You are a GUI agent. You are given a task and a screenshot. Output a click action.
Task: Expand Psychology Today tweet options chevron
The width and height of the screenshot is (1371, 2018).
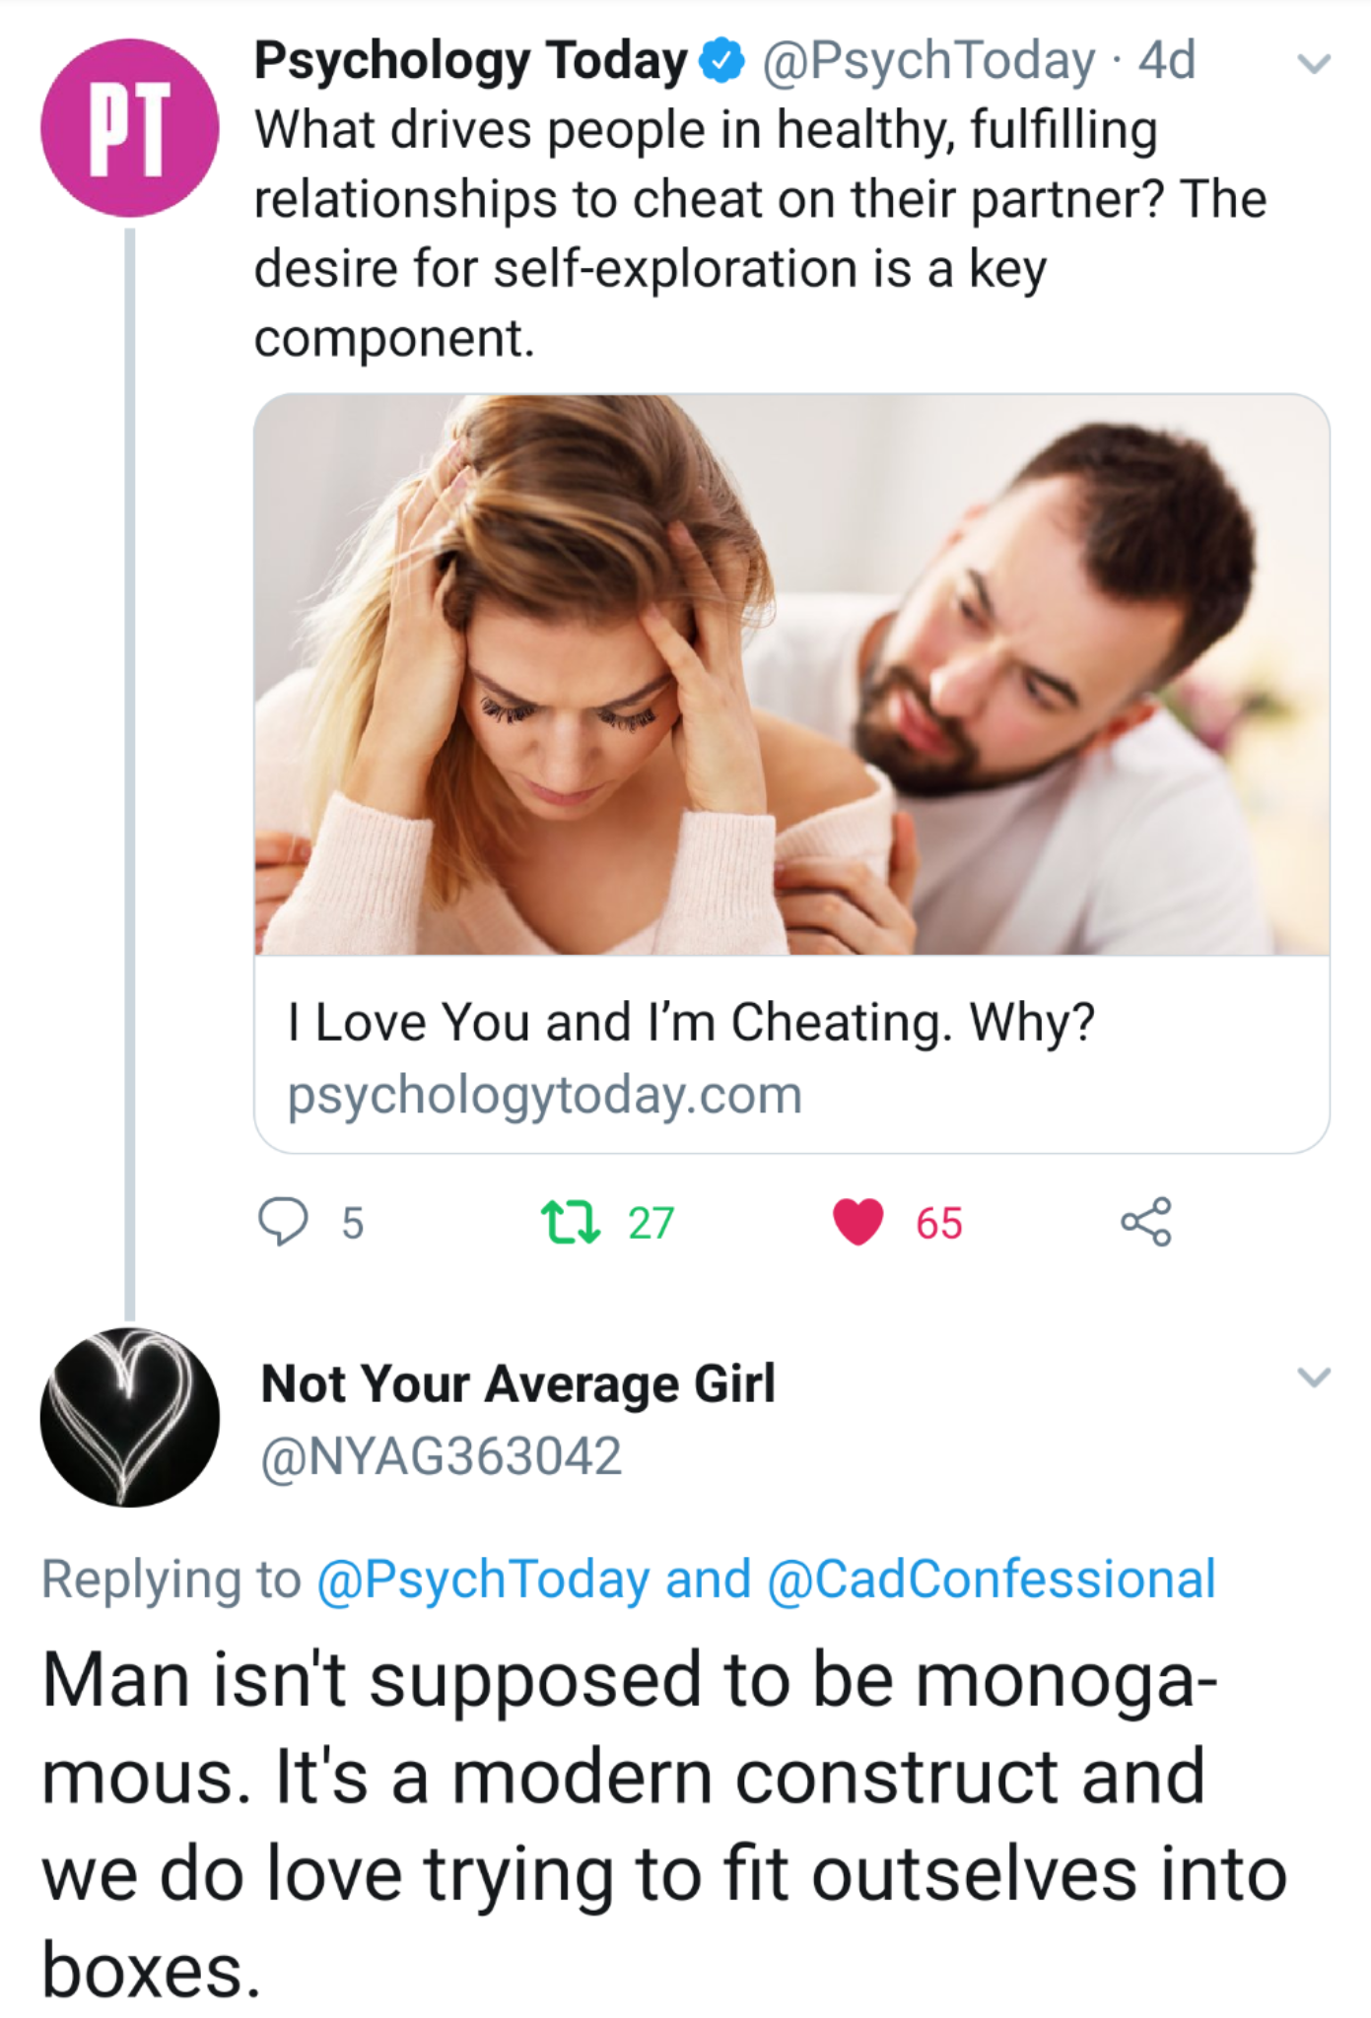1314,64
